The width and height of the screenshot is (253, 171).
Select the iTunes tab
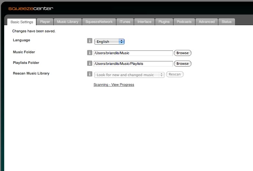[125, 22]
